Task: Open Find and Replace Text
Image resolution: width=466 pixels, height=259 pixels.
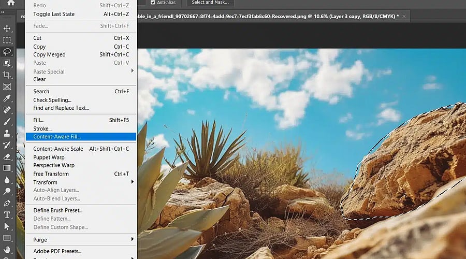Action: (x=81, y=108)
